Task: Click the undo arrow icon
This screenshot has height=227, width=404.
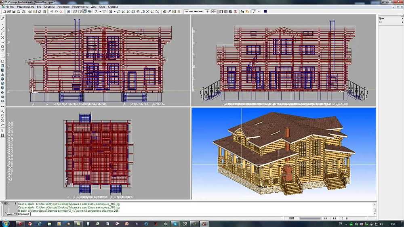Action: pyautogui.click(x=51, y=12)
